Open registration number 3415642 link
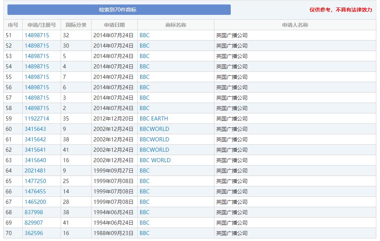 pyautogui.click(x=35, y=139)
